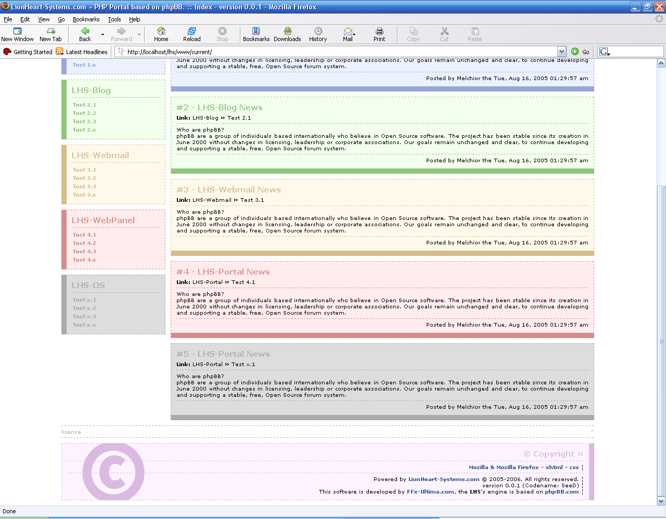666x519 pixels.
Task: Click the Getting Started bookmark
Action: [x=28, y=52]
